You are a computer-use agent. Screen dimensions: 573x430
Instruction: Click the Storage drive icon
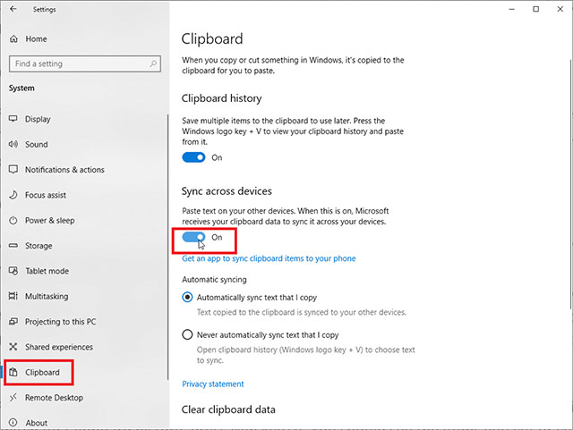point(13,246)
